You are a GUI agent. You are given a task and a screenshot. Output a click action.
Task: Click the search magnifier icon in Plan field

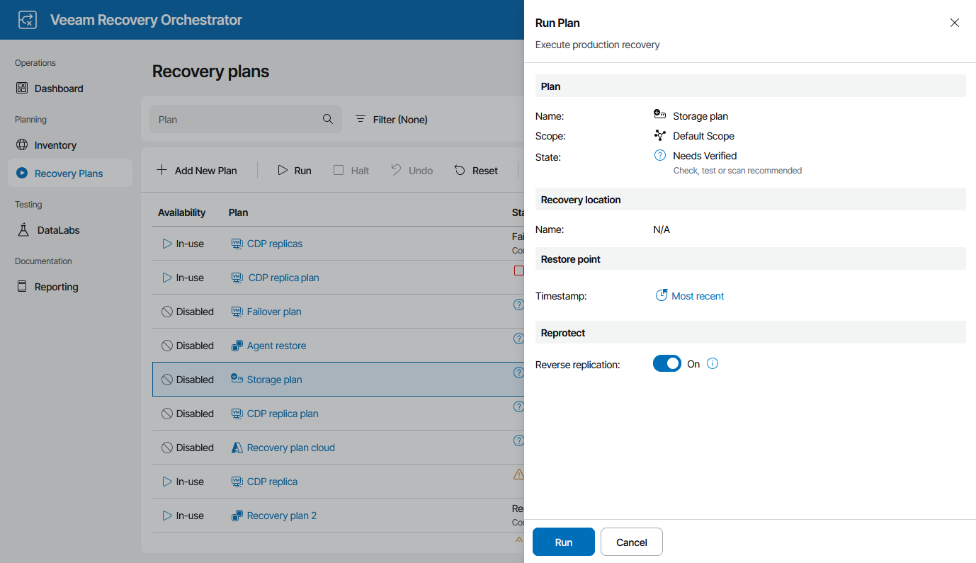click(x=327, y=119)
